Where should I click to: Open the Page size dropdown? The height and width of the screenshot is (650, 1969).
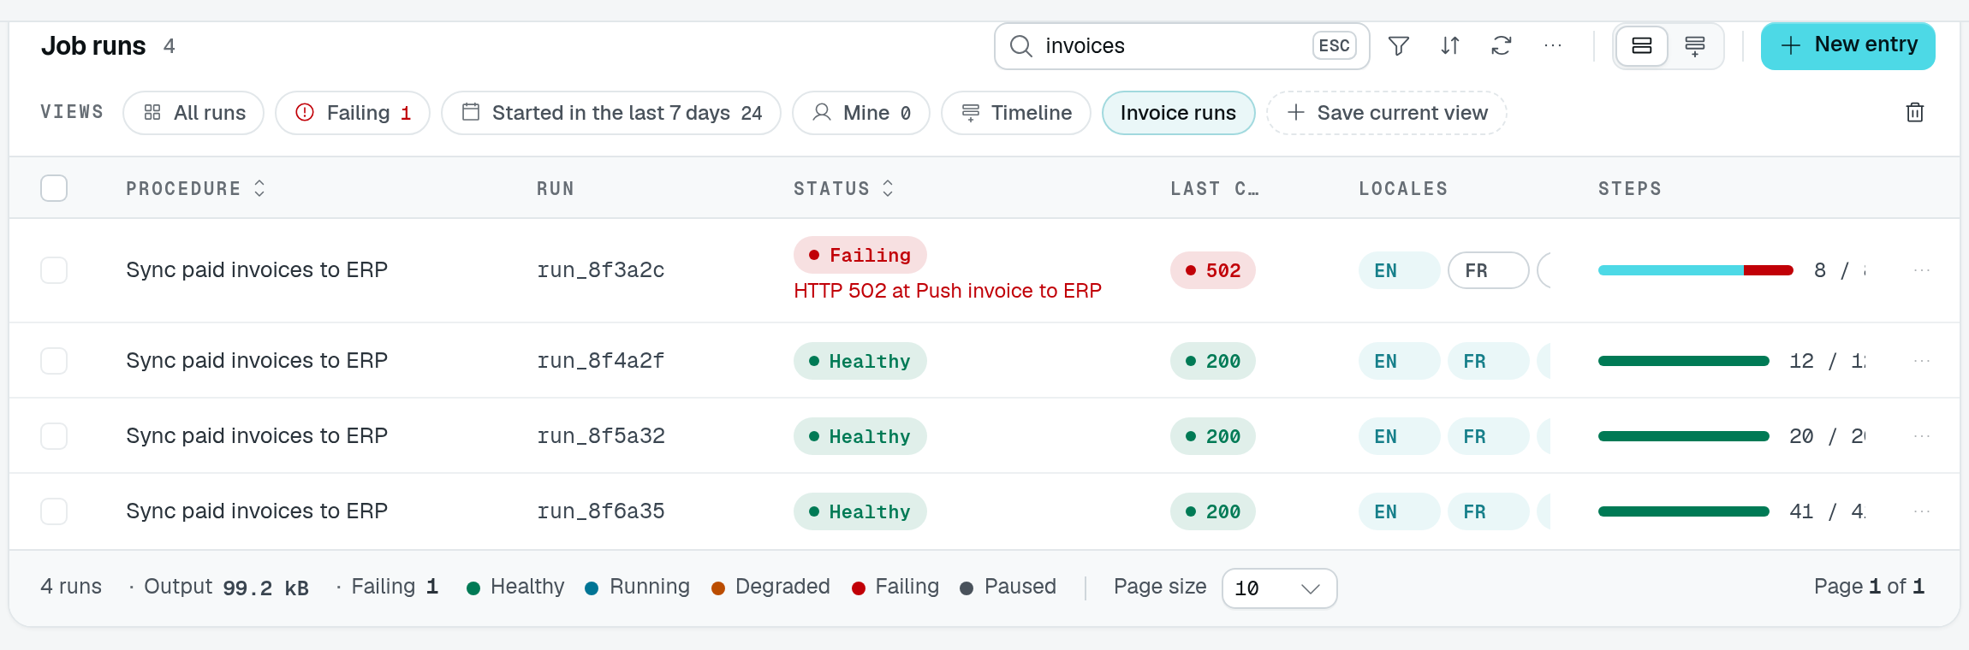point(1280,588)
